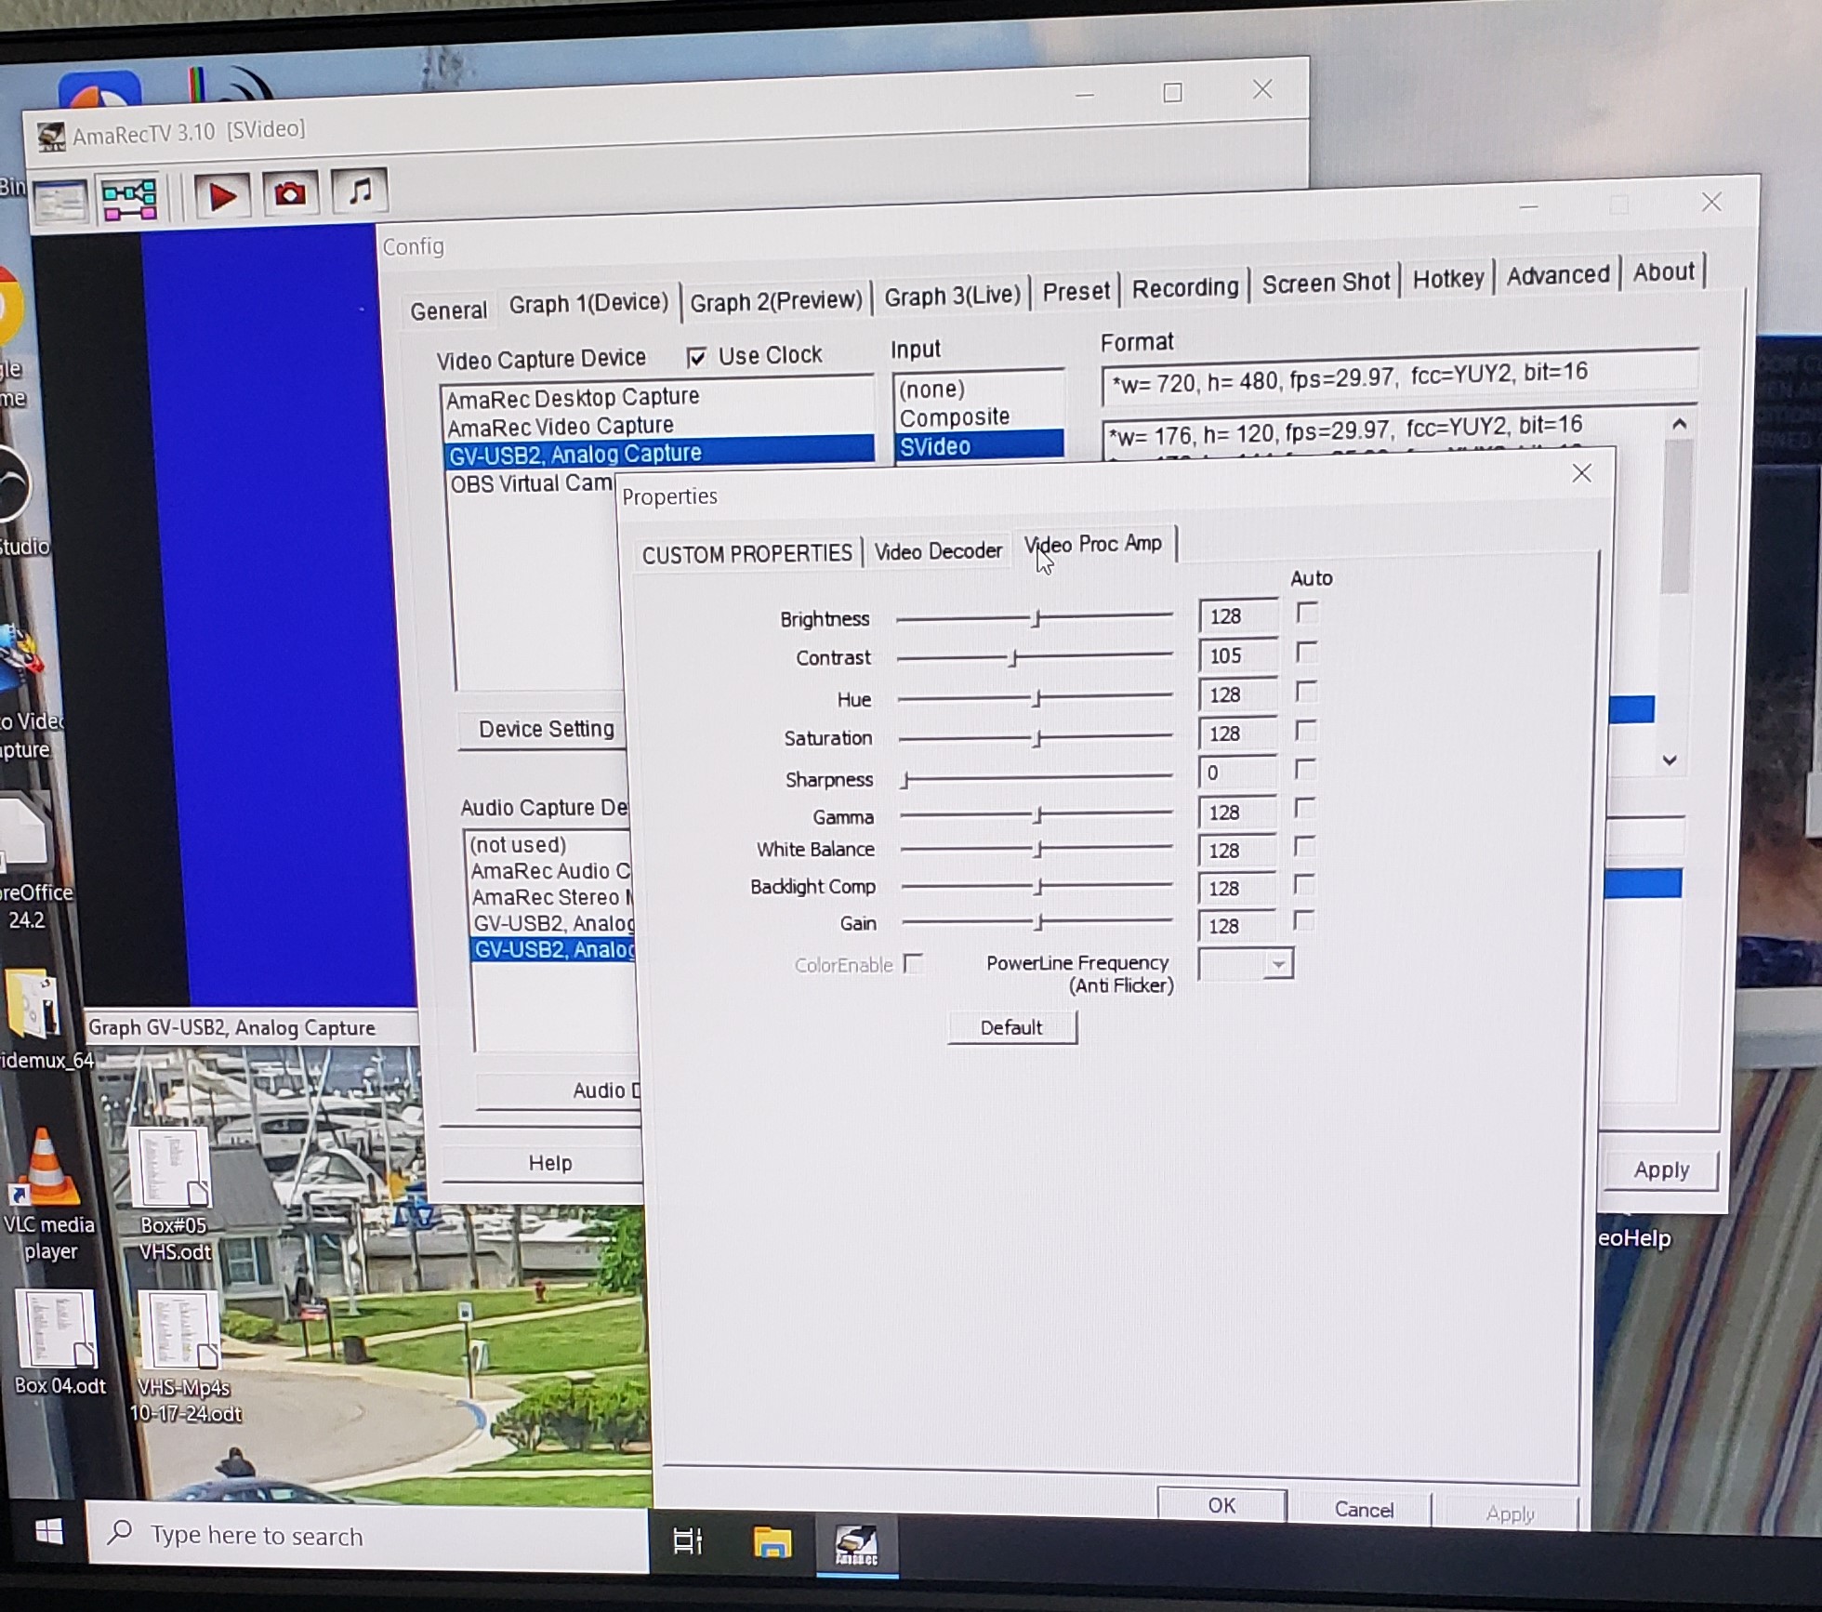This screenshot has height=1612, width=1822.
Task: Open VLC media player desktop icon
Action: pos(47,1194)
